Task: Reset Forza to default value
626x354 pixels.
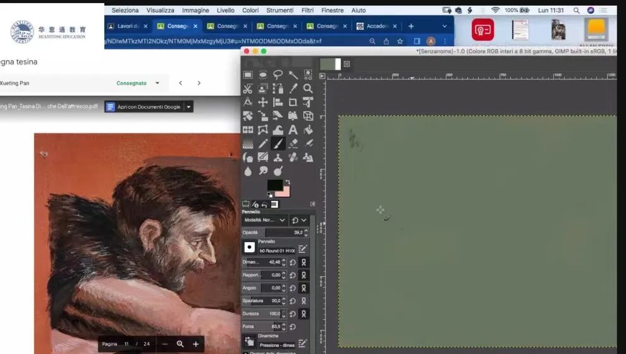Action: pyautogui.click(x=293, y=326)
